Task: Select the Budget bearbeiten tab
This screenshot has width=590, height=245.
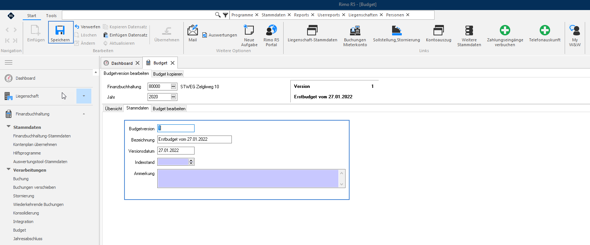Action: pyautogui.click(x=169, y=109)
